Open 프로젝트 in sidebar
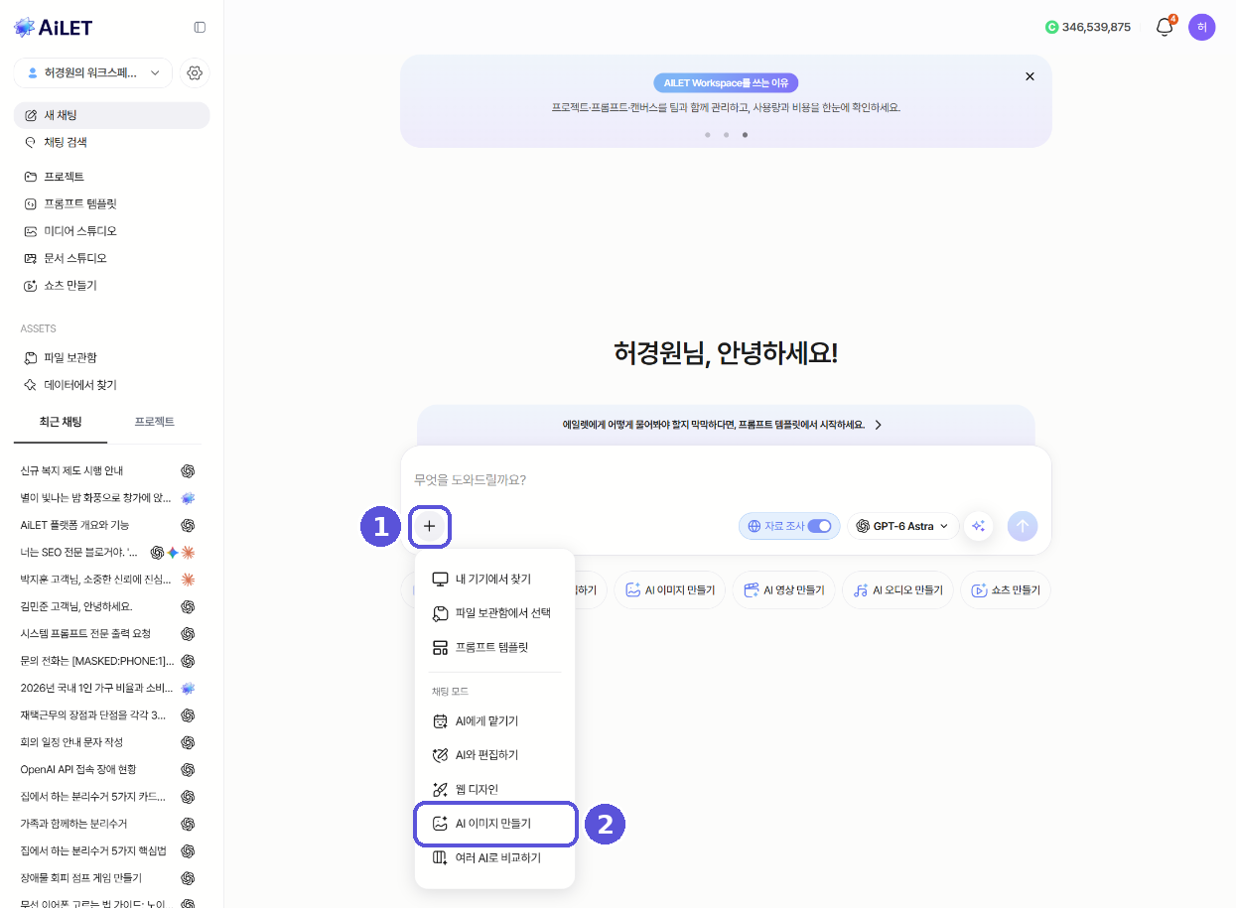Screen dimensions: 1236x908 pyautogui.click(x=111, y=177)
